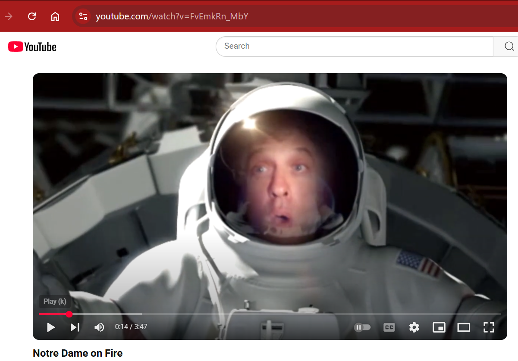This screenshot has height=361, width=518.
Task: Enter full screen mode
Action: point(488,327)
